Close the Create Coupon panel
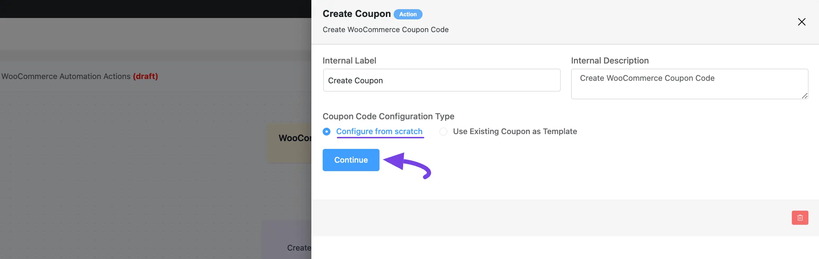 coord(801,22)
